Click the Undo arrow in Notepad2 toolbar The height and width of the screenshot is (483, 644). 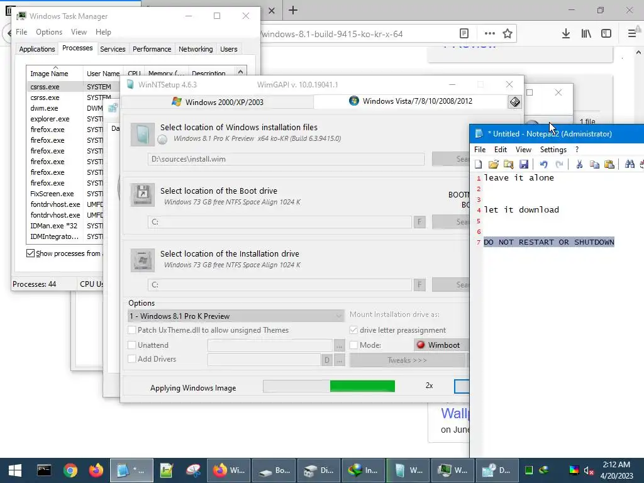point(543,164)
